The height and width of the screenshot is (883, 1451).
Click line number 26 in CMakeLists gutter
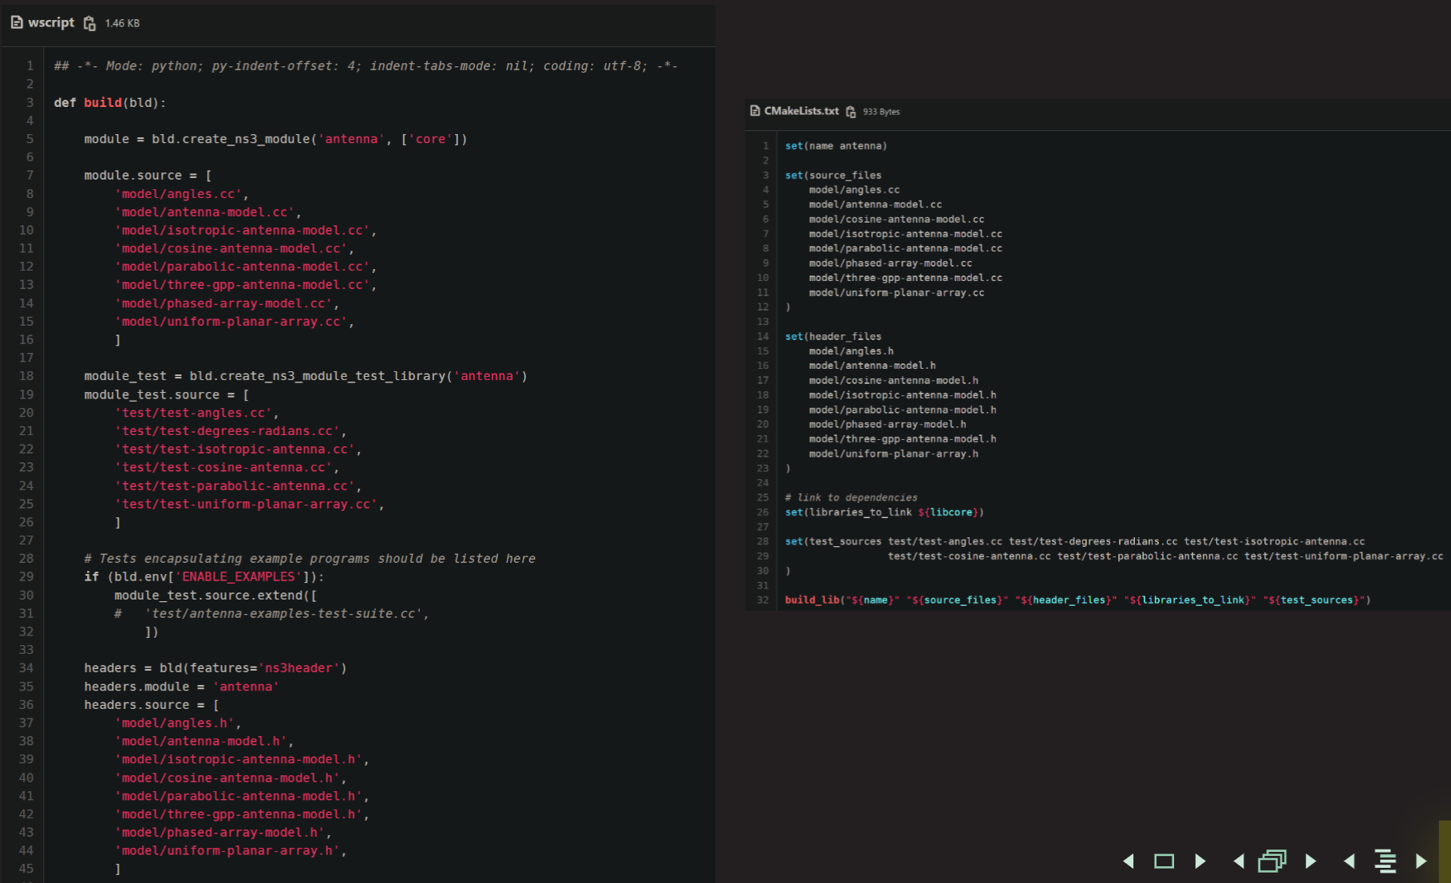(x=763, y=512)
